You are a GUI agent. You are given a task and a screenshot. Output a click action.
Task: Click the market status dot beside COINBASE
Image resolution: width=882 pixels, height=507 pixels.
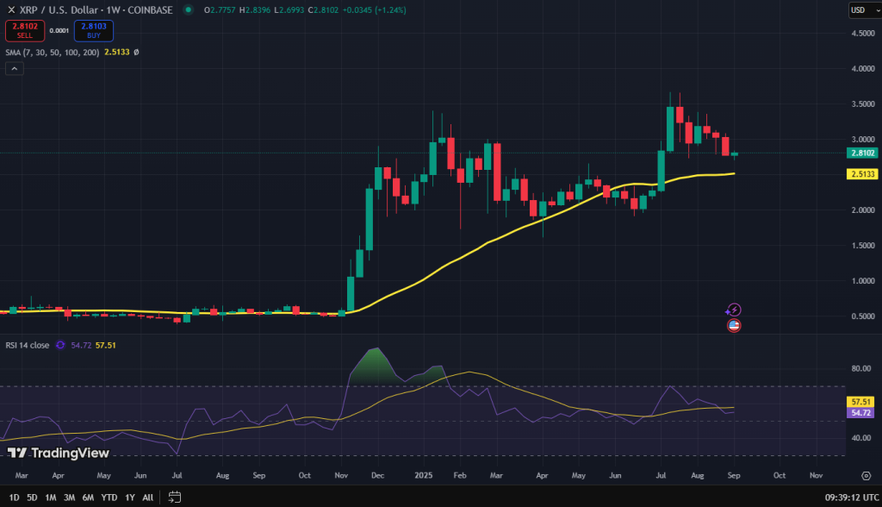[188, 10]
